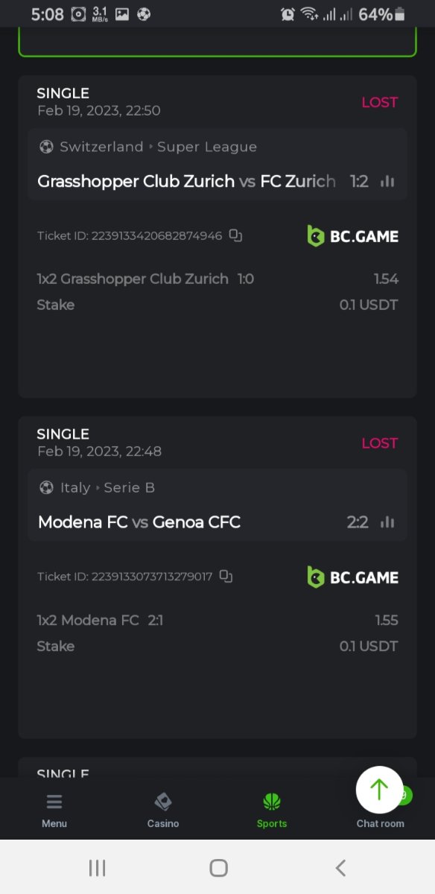Tap Android home button
The image size is (435, 894).
[218, 867]
